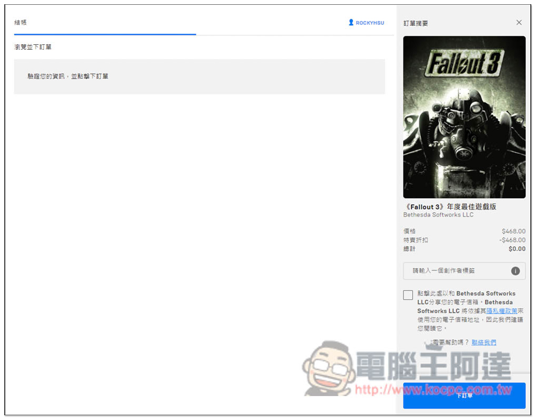Image resolution: width=535 pixels, height=420 pixels.
Task: Select the 結帳 checkout tab heading
Action: pyautogui.click(x=20, y=22)
